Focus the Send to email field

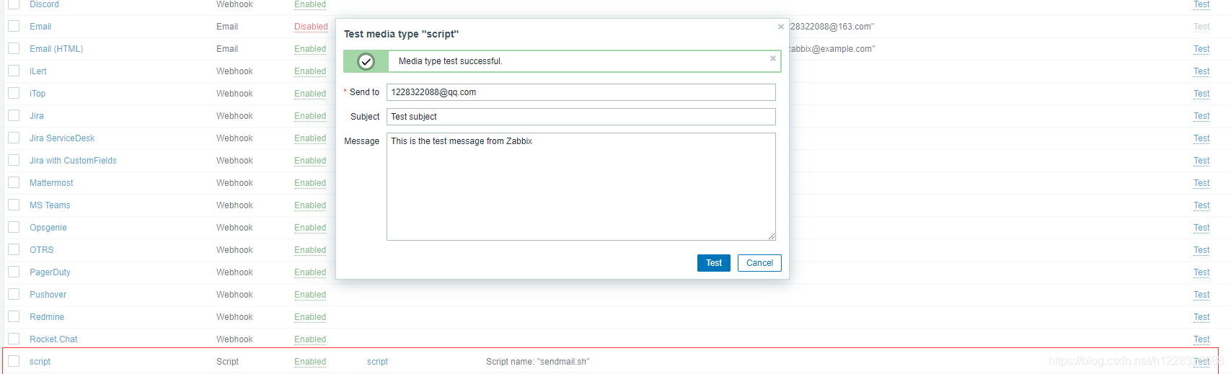tap(581, 92)
